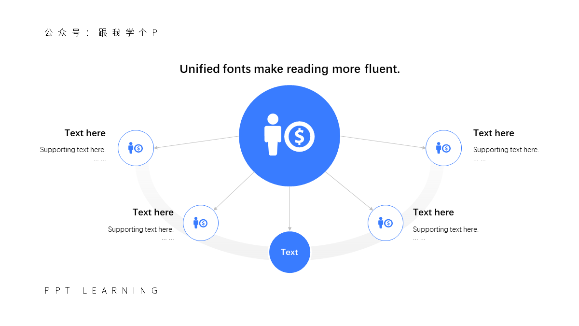Image resolution: width=579 pixels, height=326 pixels.
Task: Select the lower-right small person-dollar circle icon
Action: [x=386, y=223]
